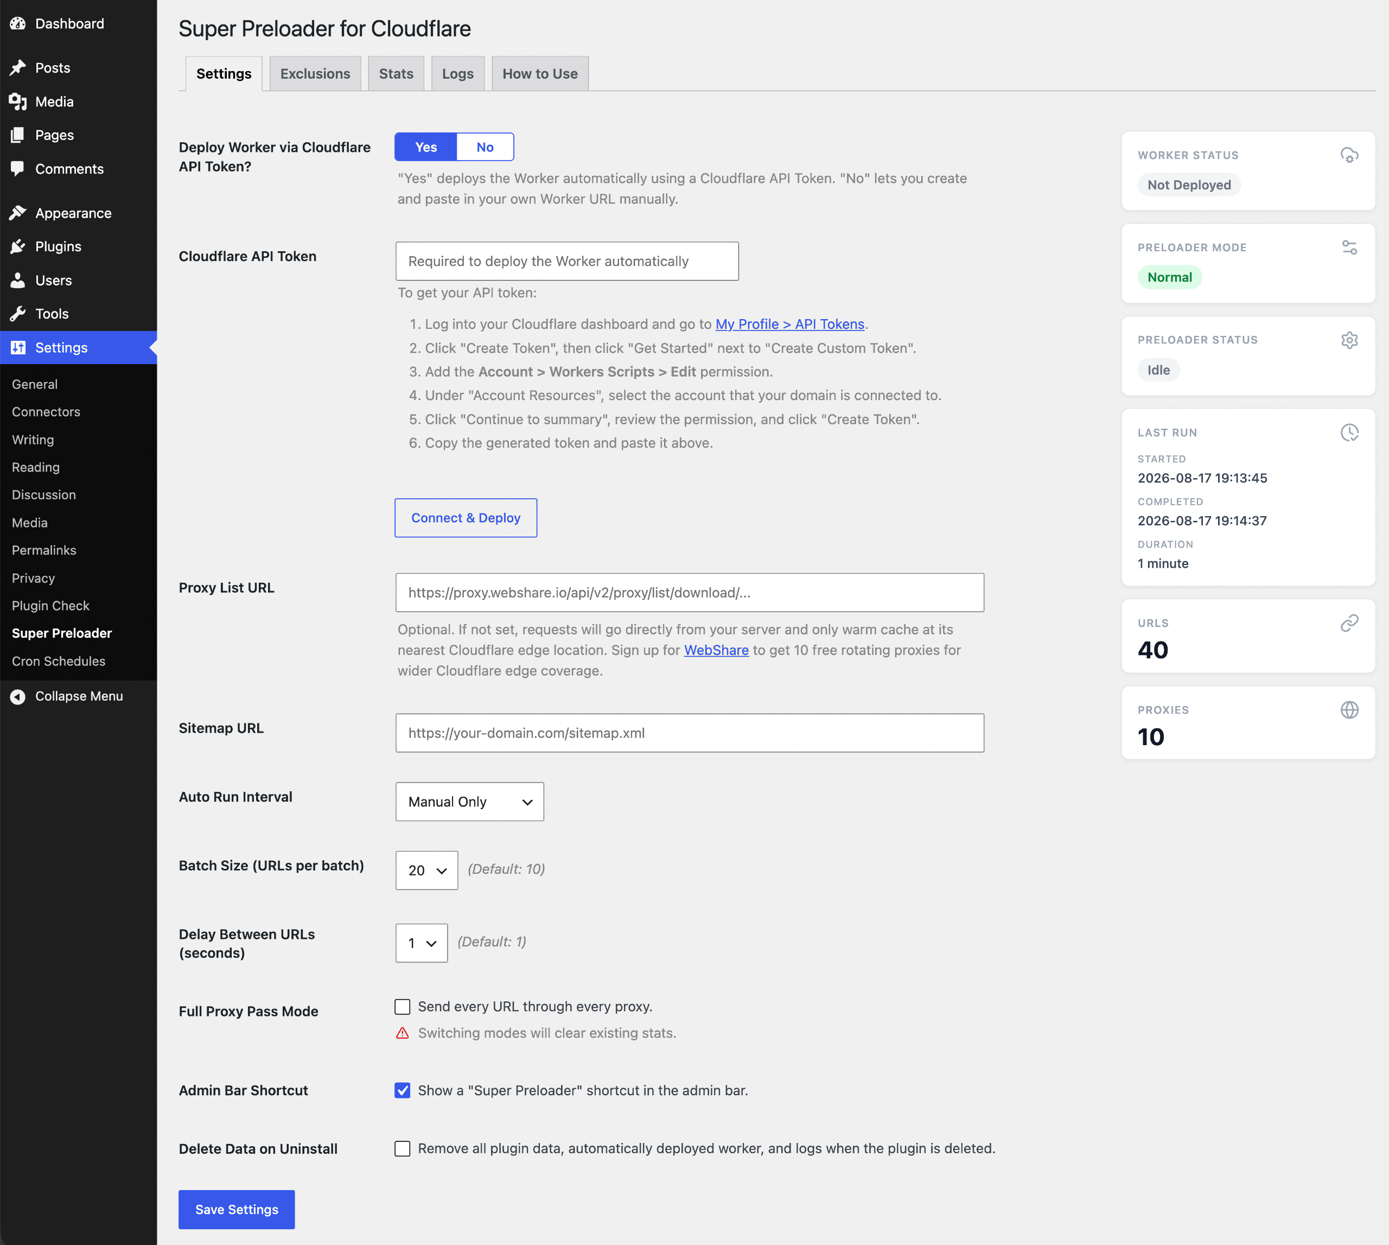Click the Connect & Deploy button

(466, 518)
